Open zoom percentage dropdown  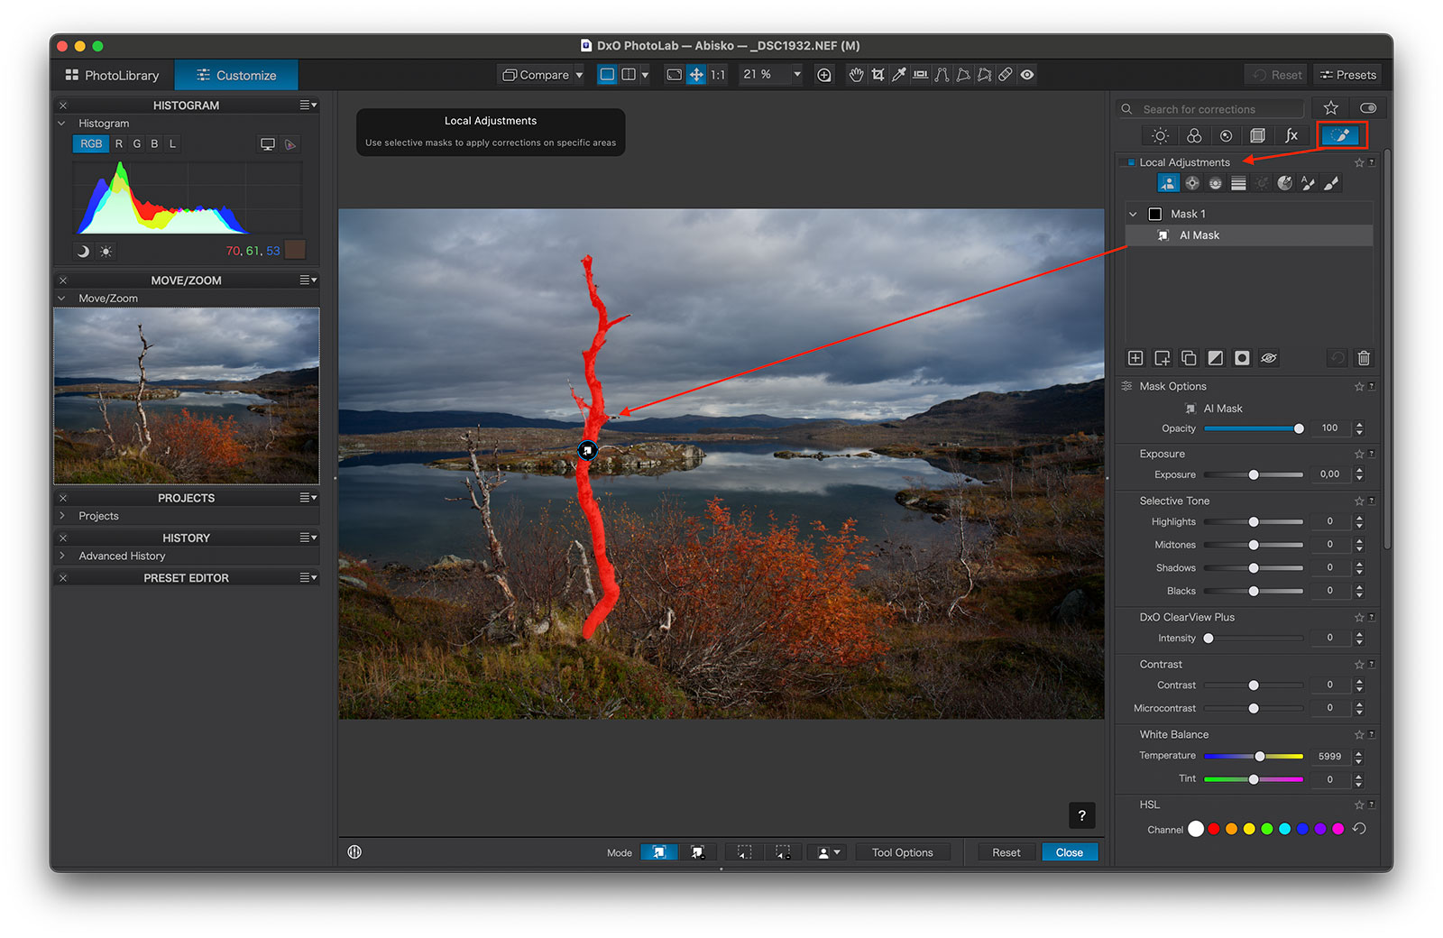point(797,75)
